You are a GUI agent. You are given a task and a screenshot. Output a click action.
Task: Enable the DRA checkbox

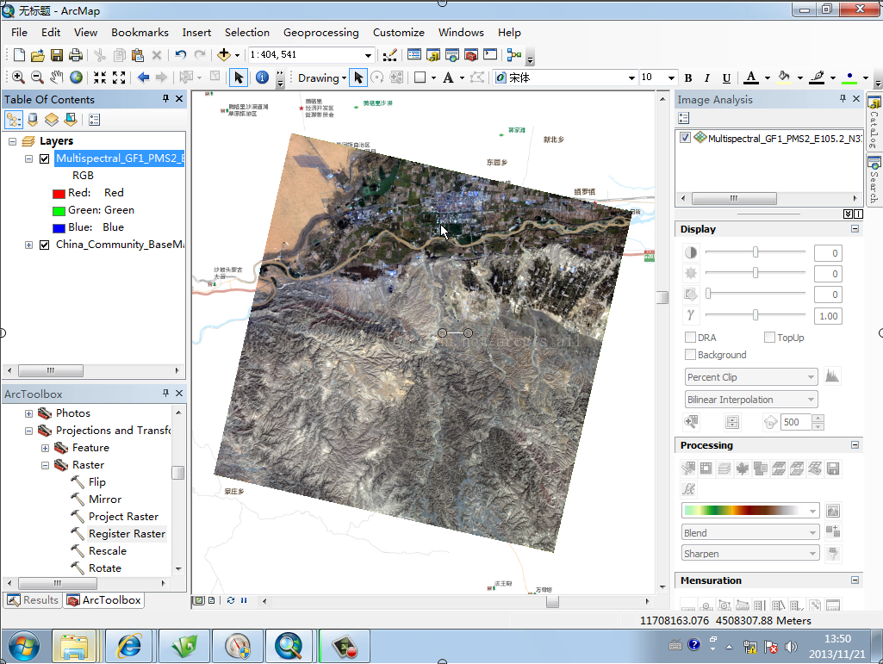(x=690, y=338)
